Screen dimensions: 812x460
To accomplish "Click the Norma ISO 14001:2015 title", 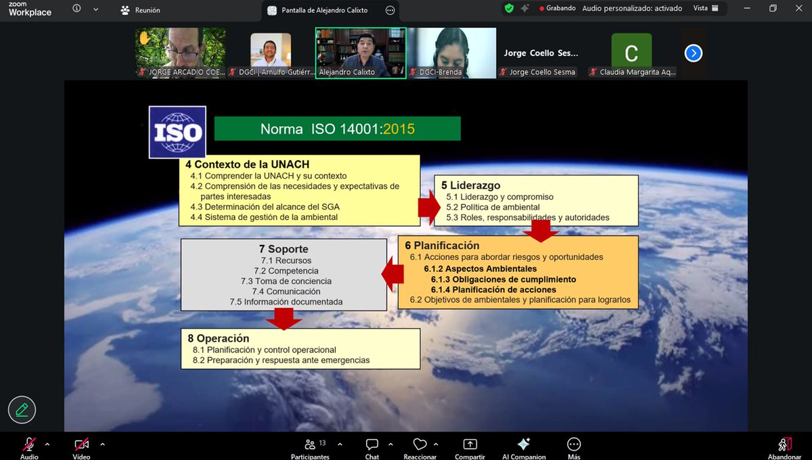I will (x=337, y=129).
